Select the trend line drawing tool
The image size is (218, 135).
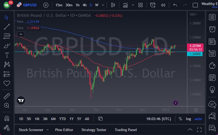[x=7, y=27]
